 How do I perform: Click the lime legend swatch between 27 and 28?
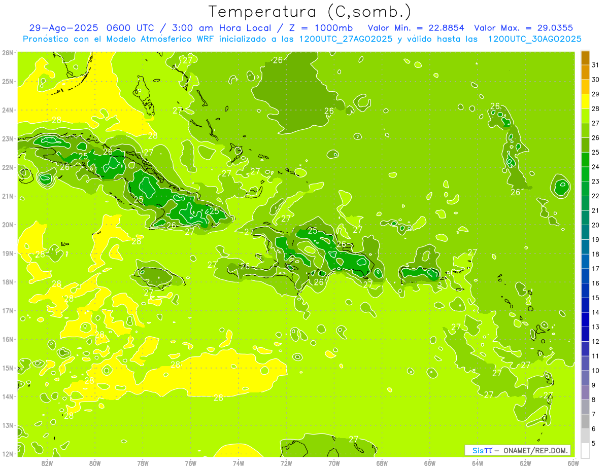tap(585, 116)
